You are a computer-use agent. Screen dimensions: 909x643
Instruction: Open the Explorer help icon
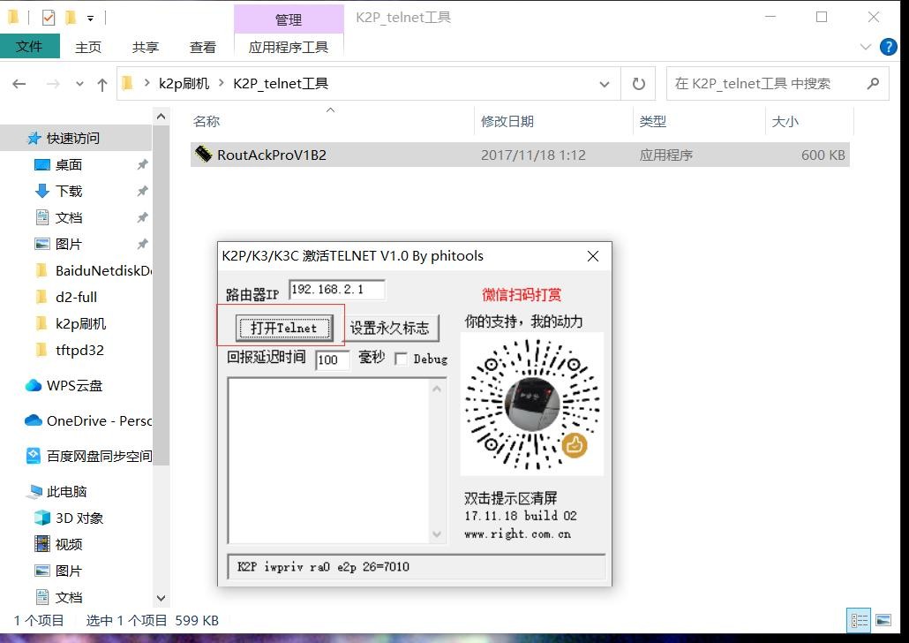[x=889, y=47]
